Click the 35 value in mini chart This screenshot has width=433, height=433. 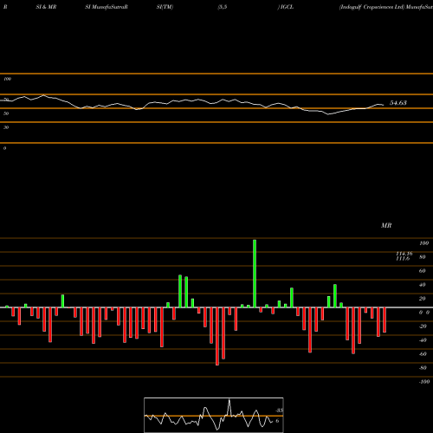click(x=280, y=410)
